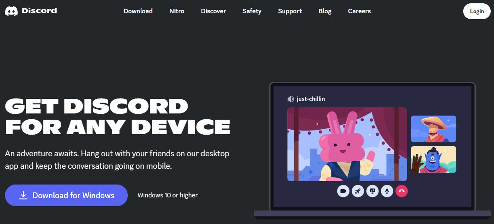The width and height of the screenshot is (494, 224).
Task: Click the just-chillin channel name
Action: pos(310,99)
